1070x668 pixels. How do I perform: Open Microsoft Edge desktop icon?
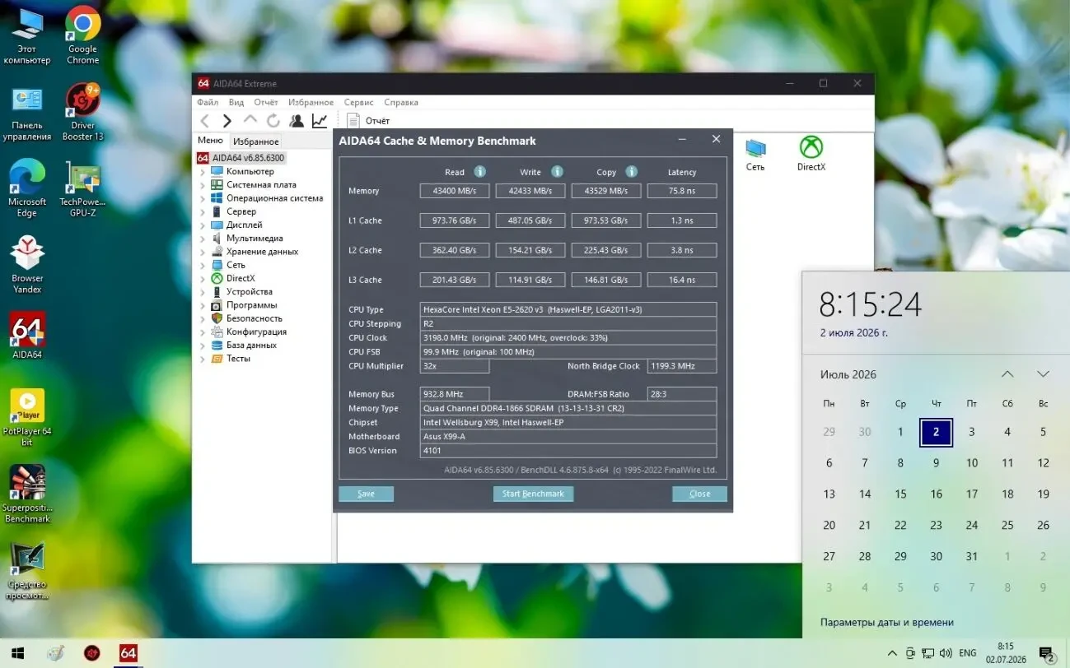coord(26,188)
